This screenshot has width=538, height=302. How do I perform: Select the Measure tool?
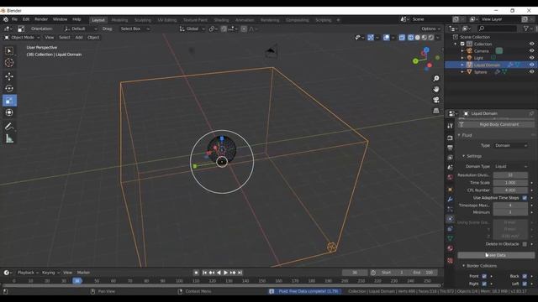tap(9, 138)
